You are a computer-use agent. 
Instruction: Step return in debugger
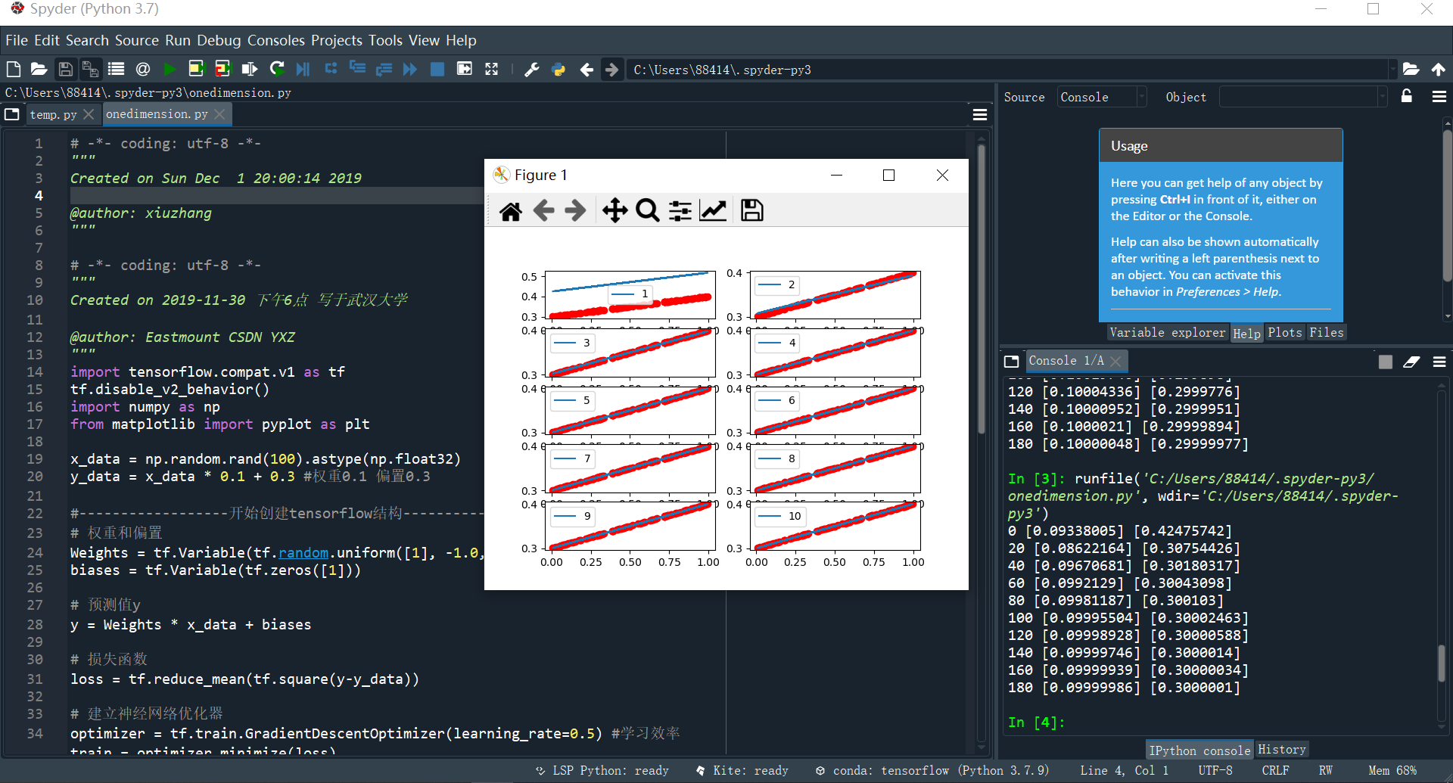click(384, 70)
